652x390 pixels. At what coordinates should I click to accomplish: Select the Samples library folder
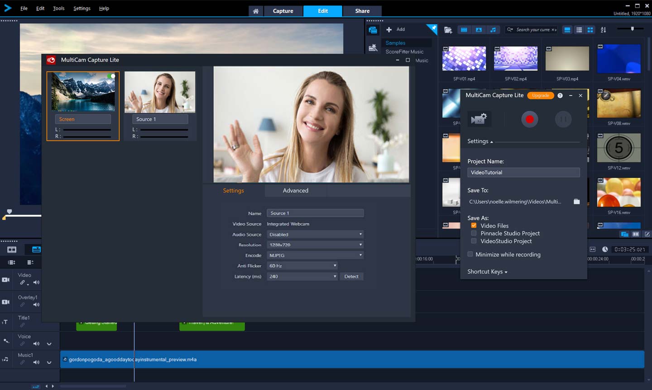(x=395, y=43)
